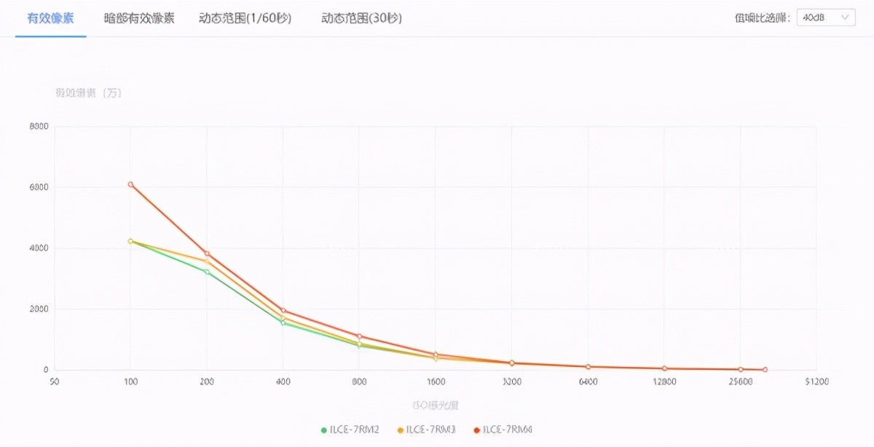Screen dimensions: 874x447
Task: Click the red data point at ISO 12800
Action: (x=664, y=368)
